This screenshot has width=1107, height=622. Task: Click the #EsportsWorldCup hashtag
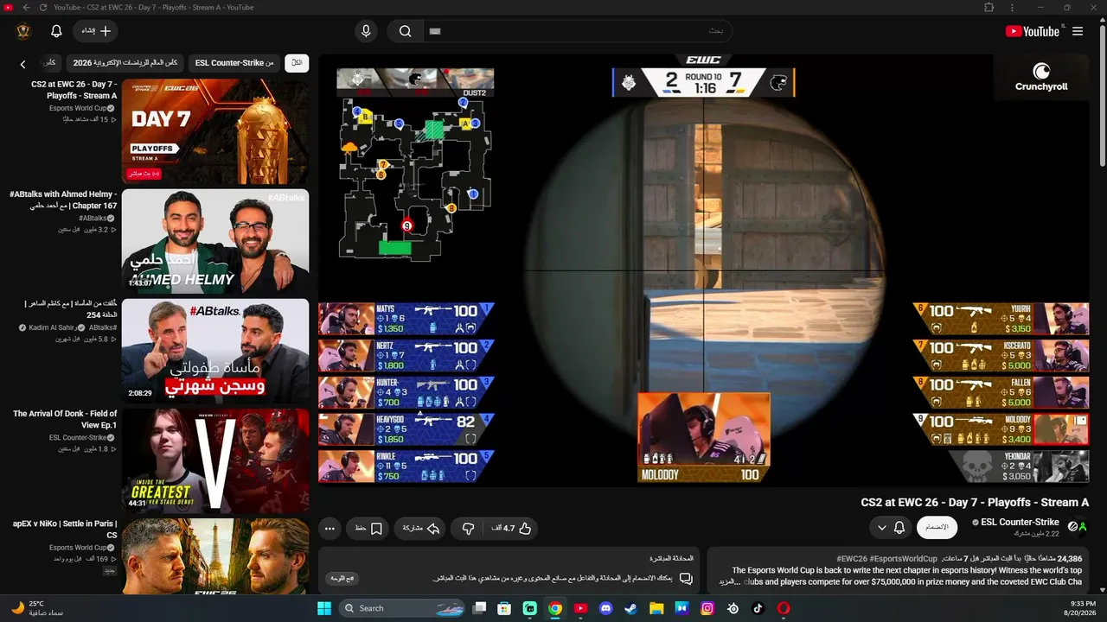pyautogui.click(x=903, y=559)
